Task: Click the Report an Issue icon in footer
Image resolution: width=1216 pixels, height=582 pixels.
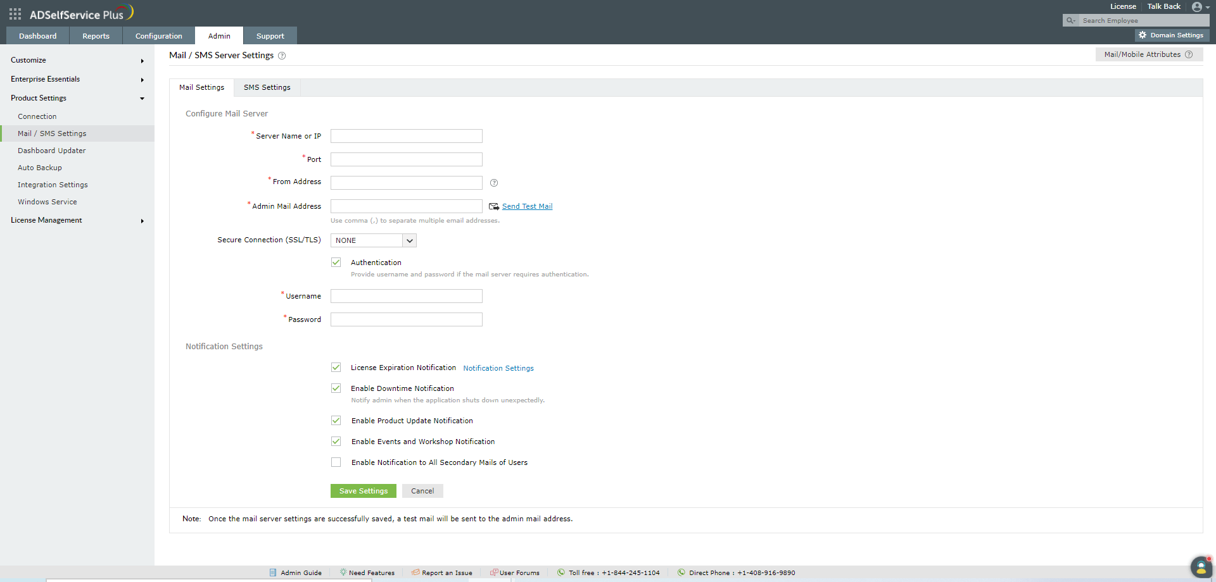Action: (415, 573)
